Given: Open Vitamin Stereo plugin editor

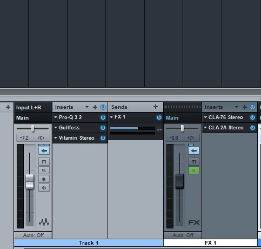Looking at the screenshot, I should [77, 138].
